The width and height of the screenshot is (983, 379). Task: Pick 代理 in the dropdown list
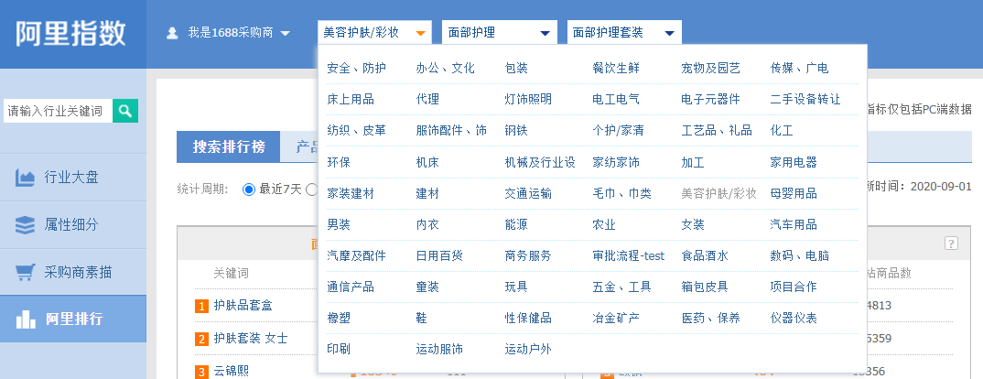(x=427, y=99)
